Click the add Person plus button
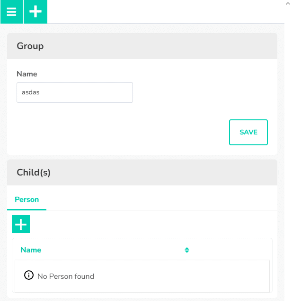 pyautogui.click(x=21, y=224)
